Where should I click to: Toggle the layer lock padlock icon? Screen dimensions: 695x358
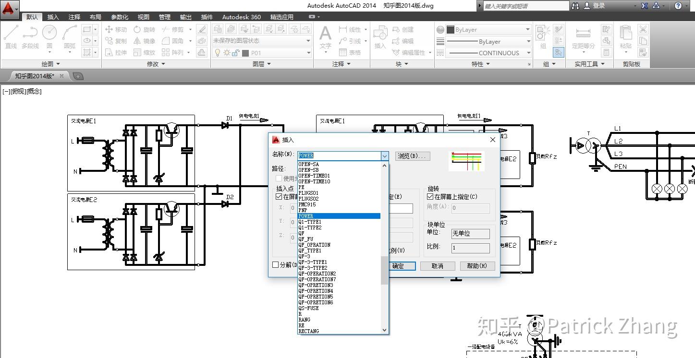coord(236,53)
